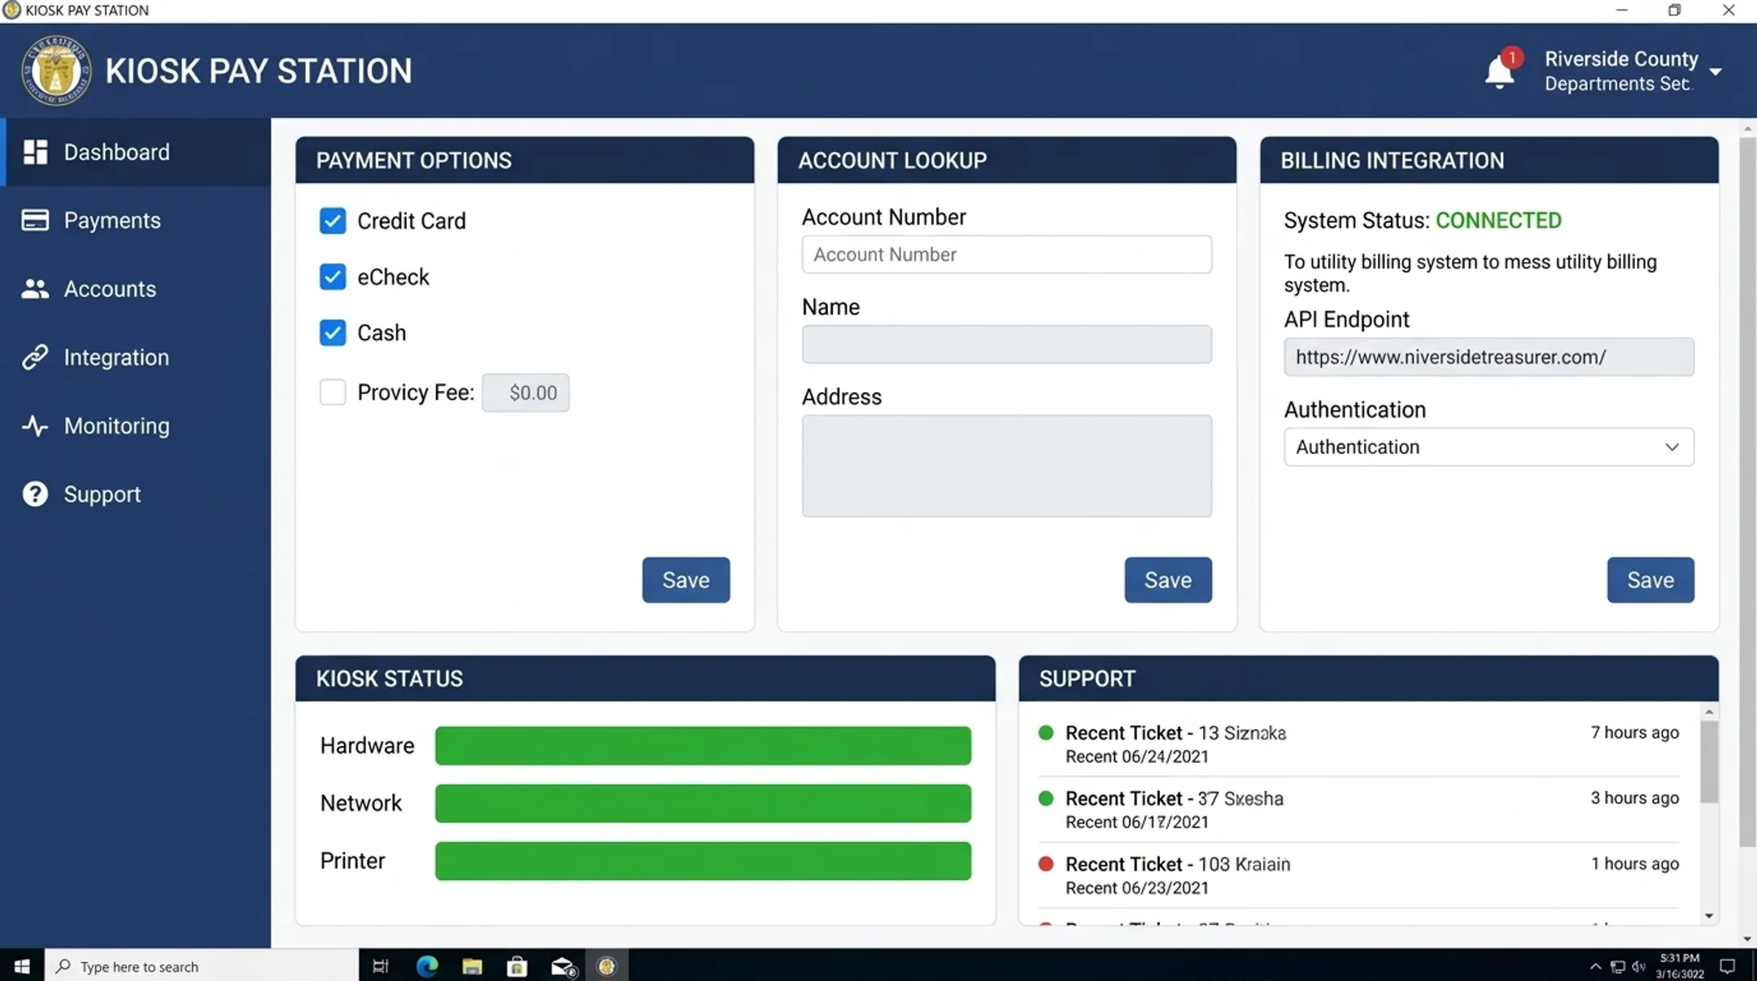1757x981 pixels.
Task: Go to the Payments section
Action: [137, 220]
